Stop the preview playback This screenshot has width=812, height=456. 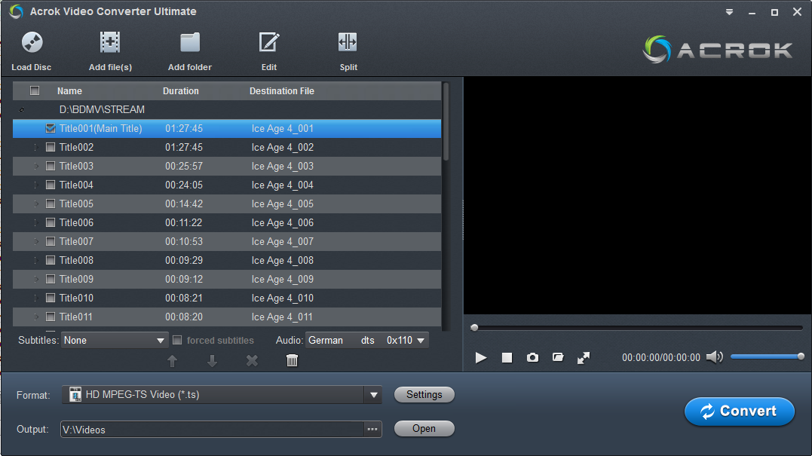tap(507, 358)
